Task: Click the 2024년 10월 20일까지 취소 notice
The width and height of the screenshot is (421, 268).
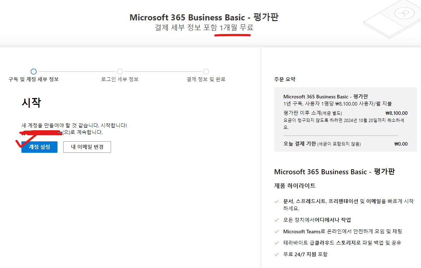Action: [344, 124]
